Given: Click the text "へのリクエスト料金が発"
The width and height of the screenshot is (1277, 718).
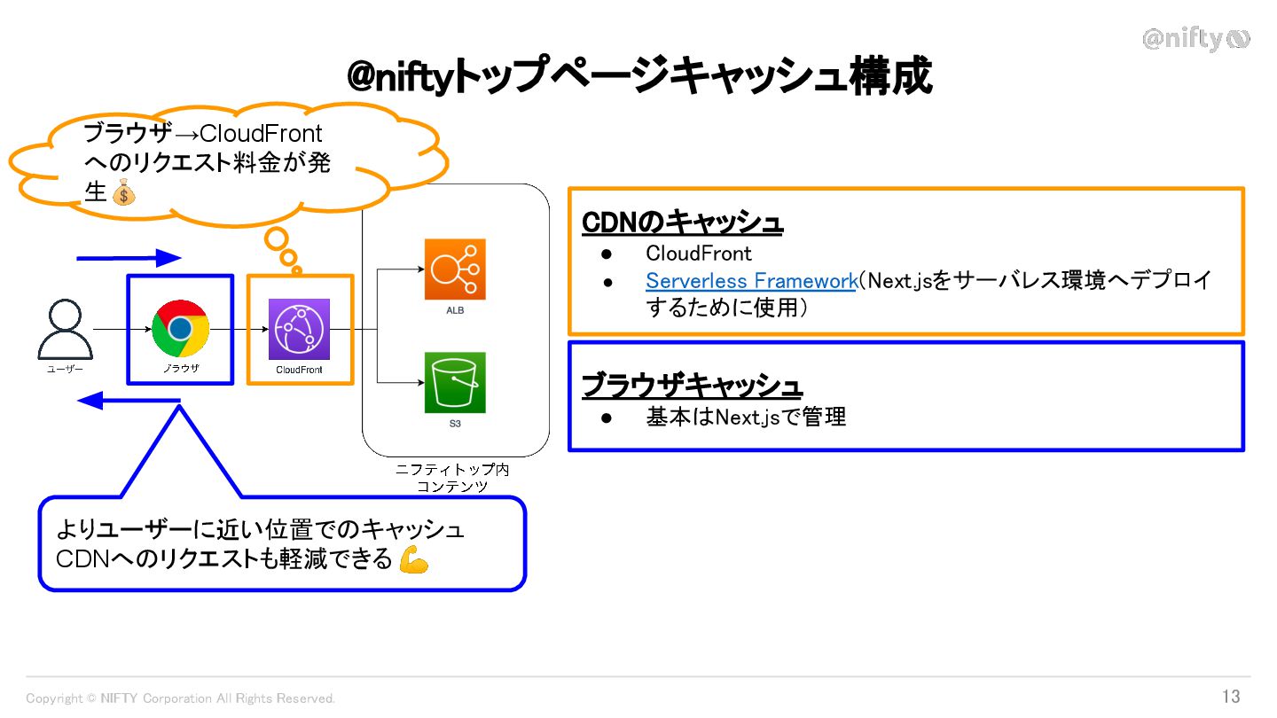Looking at the screenshot, I should pos(208,163).
